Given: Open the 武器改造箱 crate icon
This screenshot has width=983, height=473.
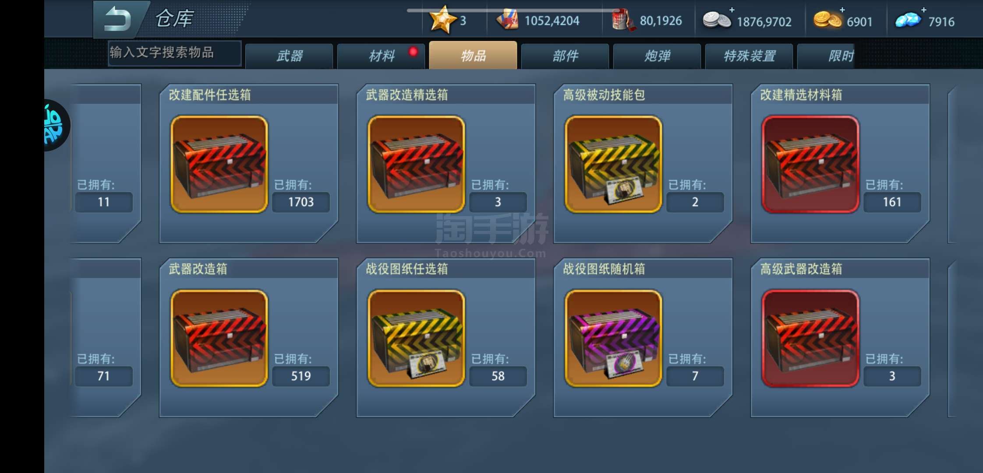Looking at the screenshot, I should tap(219, 338).
